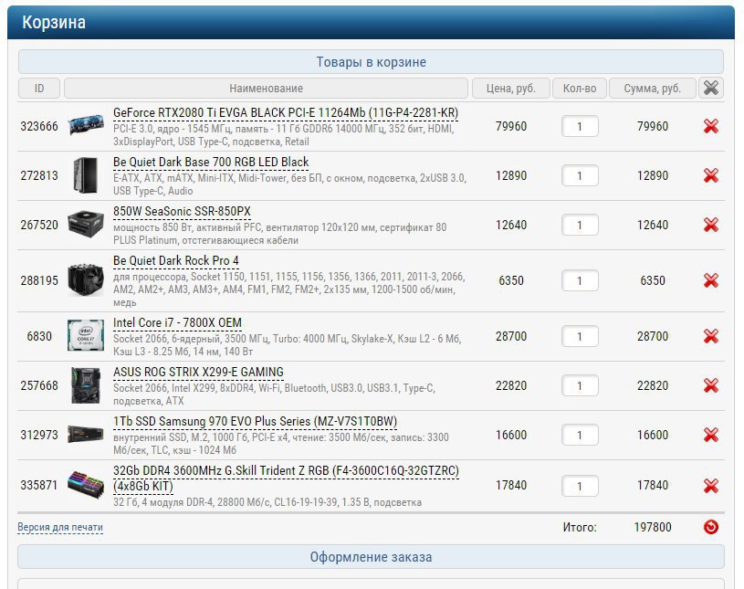
Task: Click the 'Оформление заказа' section header
Action: pyautogui.click(x=371, y=557)
